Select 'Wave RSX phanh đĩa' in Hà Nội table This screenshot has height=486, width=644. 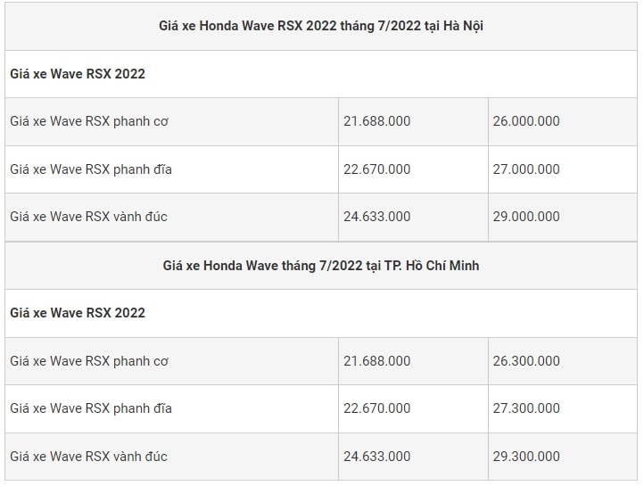click(x=91, y=169)
